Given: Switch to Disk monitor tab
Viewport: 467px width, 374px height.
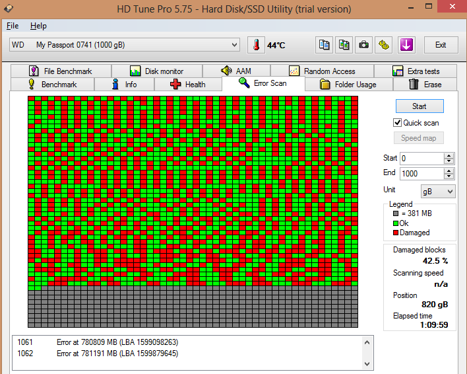Looking at the screenshot, I should pos(157,71).
